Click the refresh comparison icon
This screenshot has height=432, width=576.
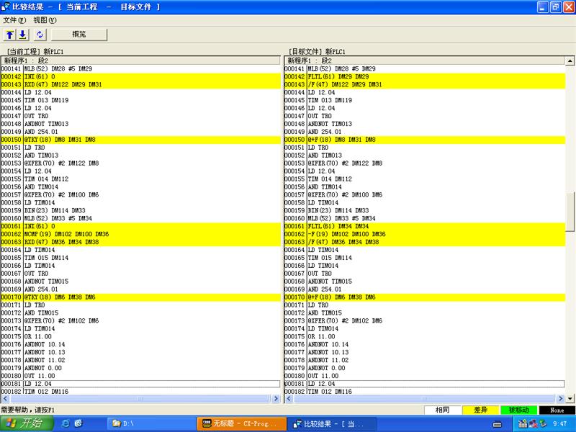(39, 35)
